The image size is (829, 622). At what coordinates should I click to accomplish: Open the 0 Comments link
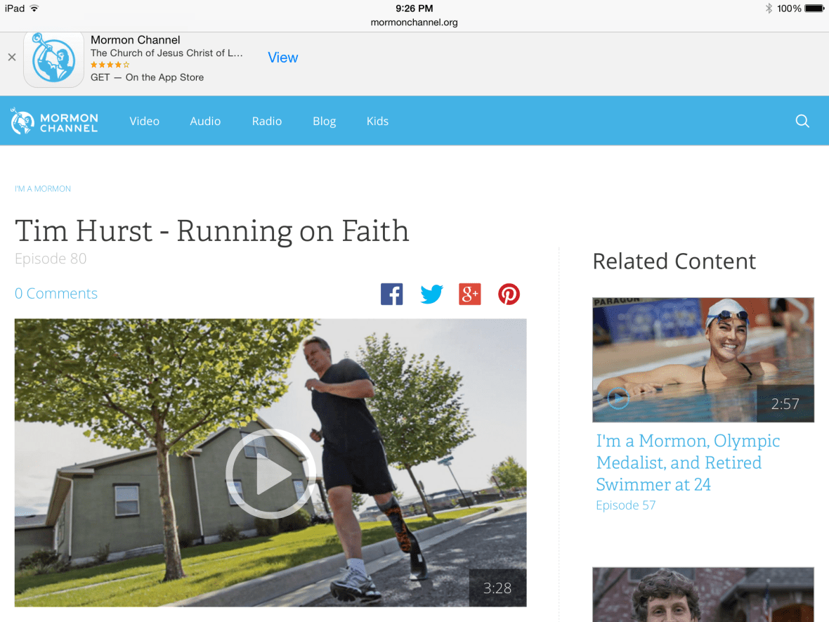(56, 293)
